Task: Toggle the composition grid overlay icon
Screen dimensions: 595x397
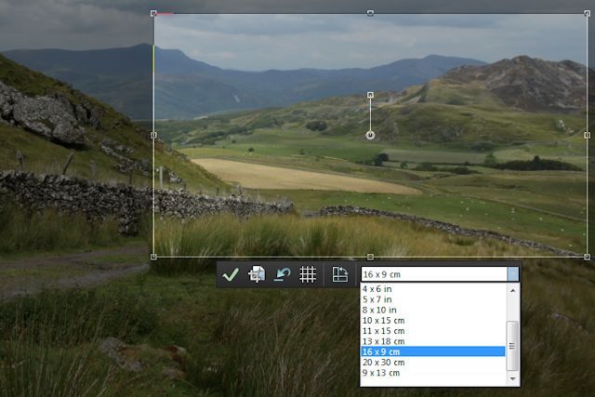Action: pyautogui.click(x=308, y=274)
